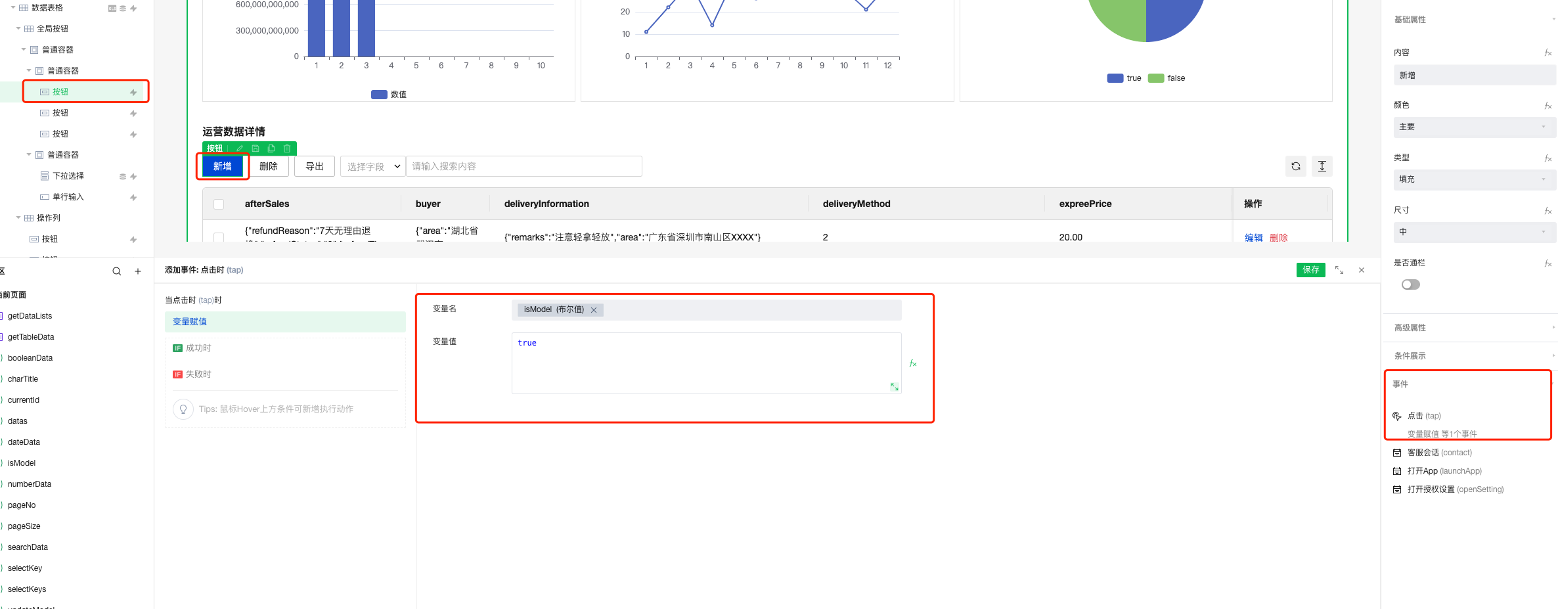The image size is (1558, 609).
Task: Click the copy icon on green button toolbar
Action: [x=271, y=148]
